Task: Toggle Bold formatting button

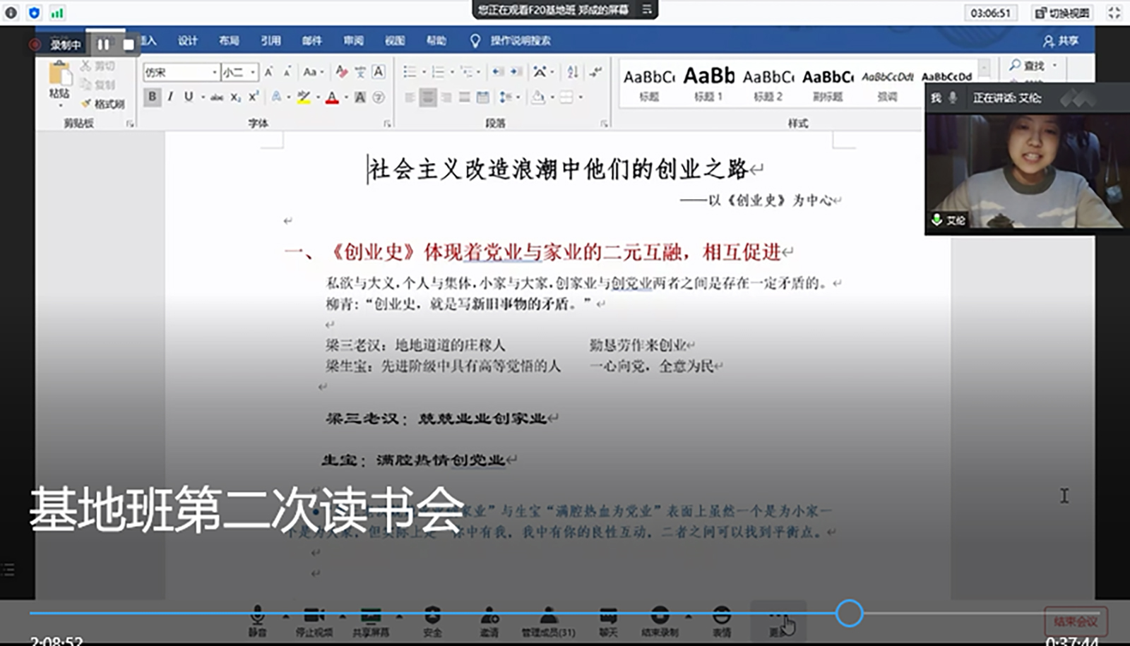Action: click(152, 97)
